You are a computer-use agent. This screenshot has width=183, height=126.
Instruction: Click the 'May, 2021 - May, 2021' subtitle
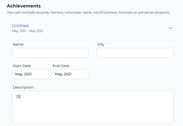27,31
